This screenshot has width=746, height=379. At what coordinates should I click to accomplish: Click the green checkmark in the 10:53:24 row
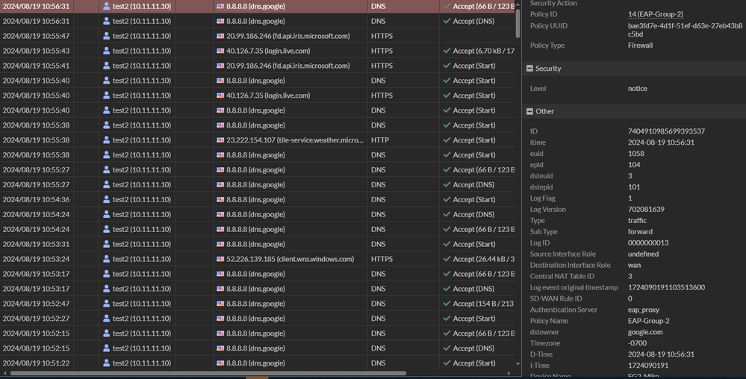click(x=447, y=260)
